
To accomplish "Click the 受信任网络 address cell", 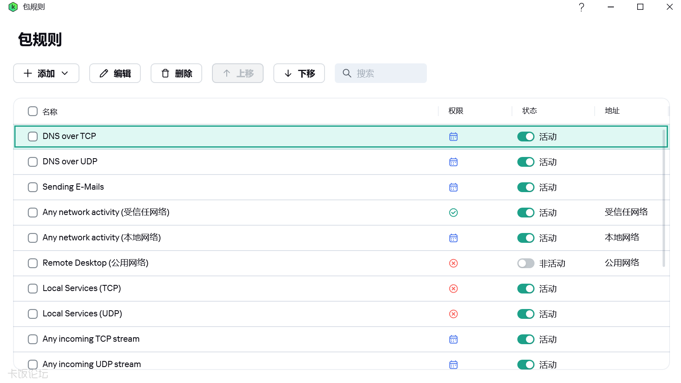I will click(x=626, y=212).
